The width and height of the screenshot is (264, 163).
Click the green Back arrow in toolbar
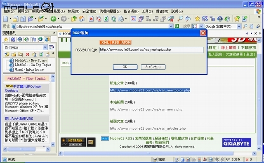[53, 19]
